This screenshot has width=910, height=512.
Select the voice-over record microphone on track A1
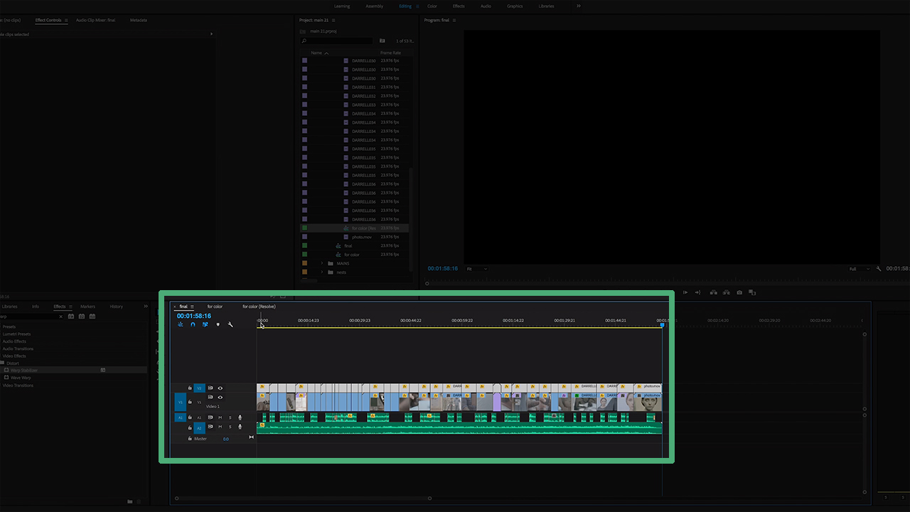240,417
